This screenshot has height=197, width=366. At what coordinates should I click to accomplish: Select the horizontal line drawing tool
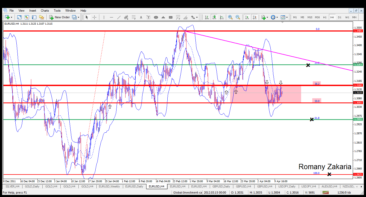111,17
